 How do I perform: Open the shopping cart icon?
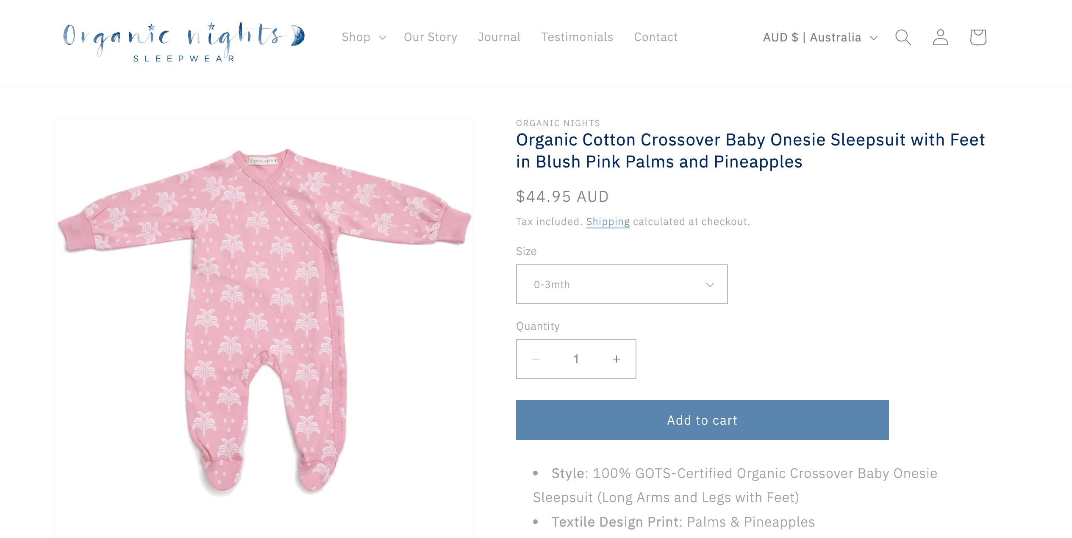coord(978,37)
